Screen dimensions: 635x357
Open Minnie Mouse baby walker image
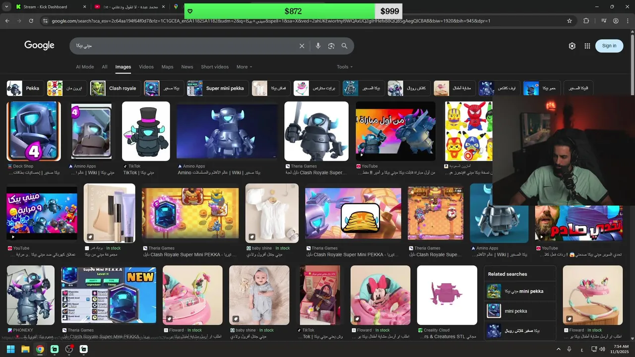click(381, 295)
